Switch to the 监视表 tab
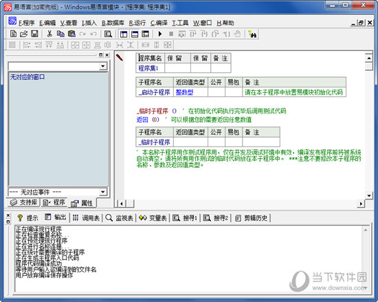The height and width of the screenshot is (302, 378). click(120, 218)
